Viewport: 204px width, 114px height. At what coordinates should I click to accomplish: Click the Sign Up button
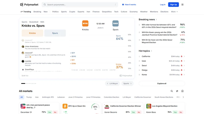(x=173, y=5)
